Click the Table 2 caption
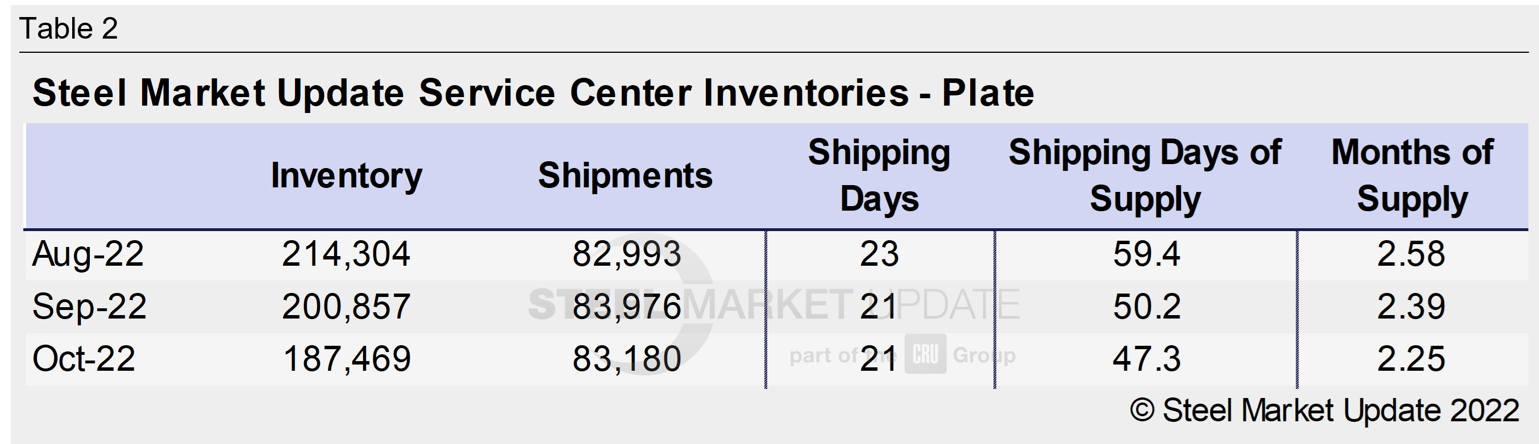The image size is (1539, 444). (69, 28)
